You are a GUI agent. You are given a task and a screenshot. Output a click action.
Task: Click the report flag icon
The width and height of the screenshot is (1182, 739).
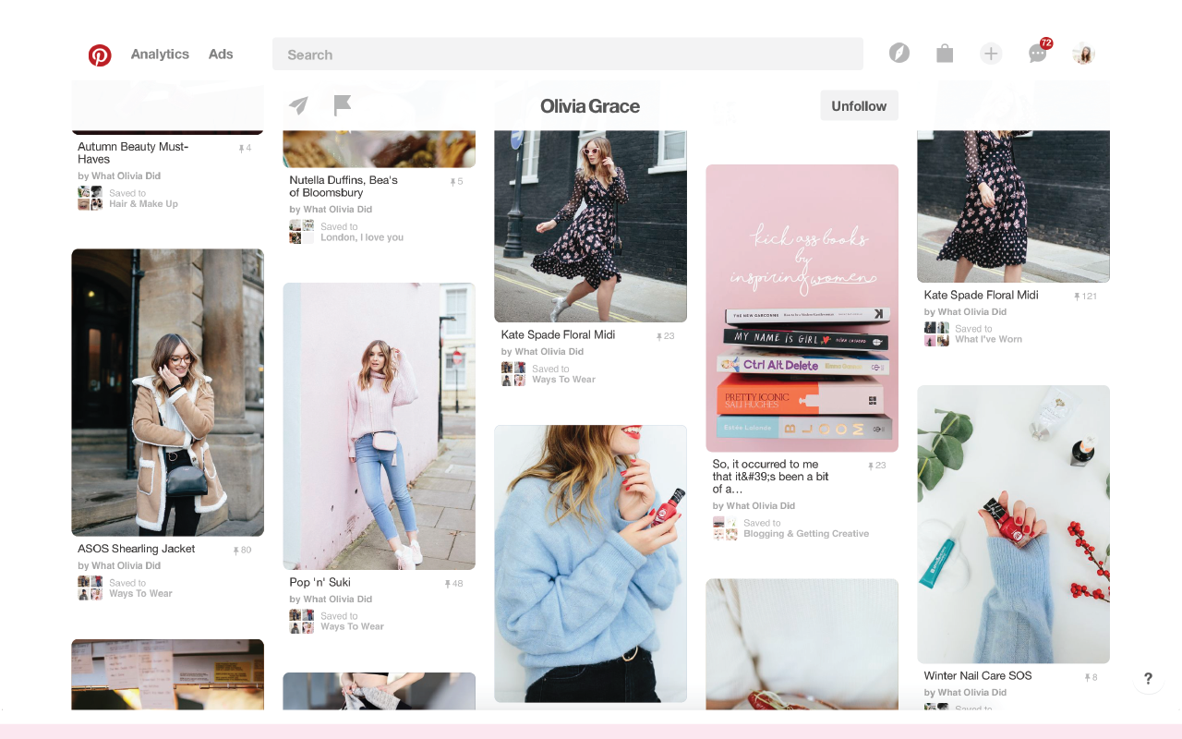coord(343,105)
